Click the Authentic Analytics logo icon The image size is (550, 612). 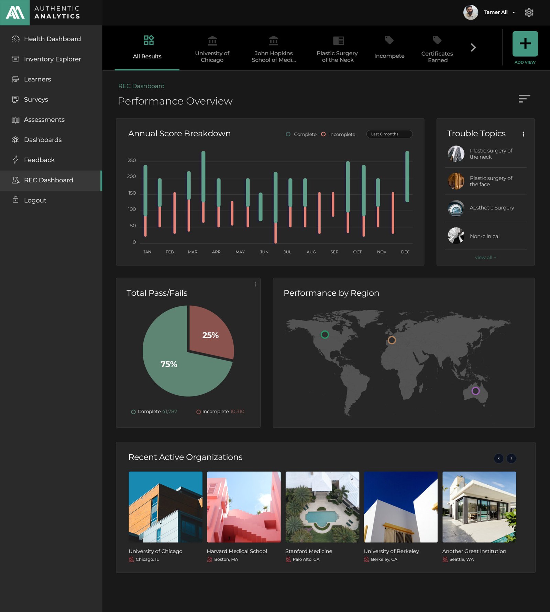coord(15,13)
